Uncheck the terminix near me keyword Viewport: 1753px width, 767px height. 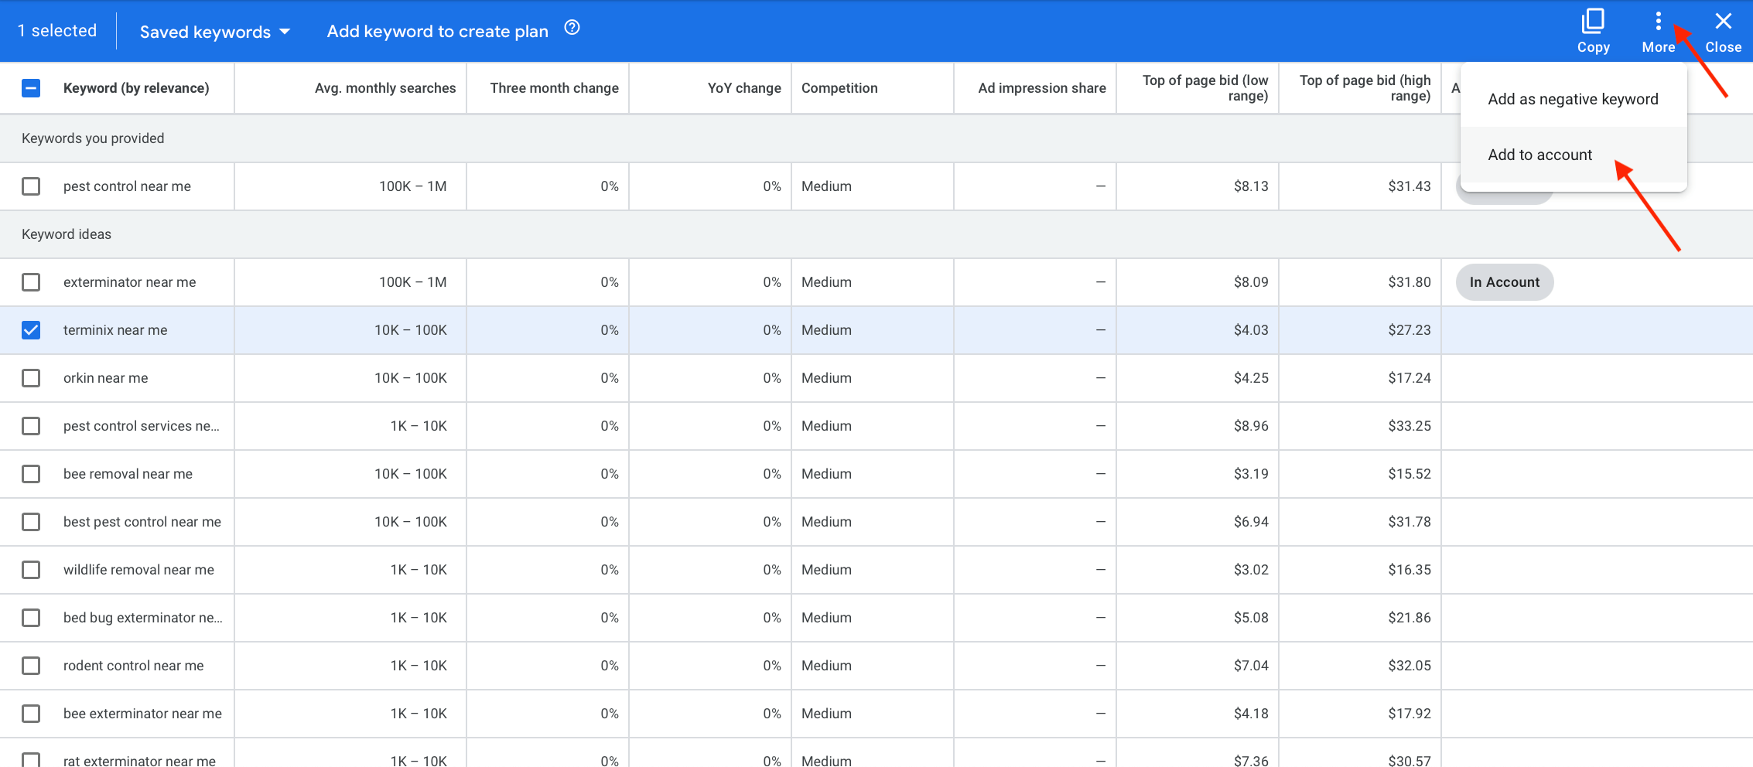coord(31,330)
